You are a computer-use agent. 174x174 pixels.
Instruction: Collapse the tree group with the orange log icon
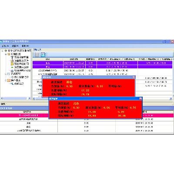pos(6,80)
